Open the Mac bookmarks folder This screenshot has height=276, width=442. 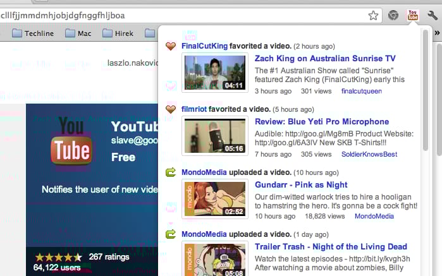(78, 33)
